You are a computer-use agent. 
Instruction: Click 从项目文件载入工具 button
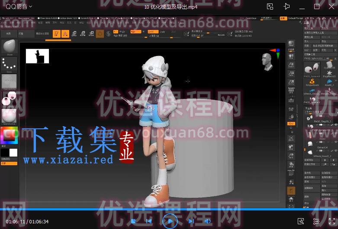tap(320, 33)
